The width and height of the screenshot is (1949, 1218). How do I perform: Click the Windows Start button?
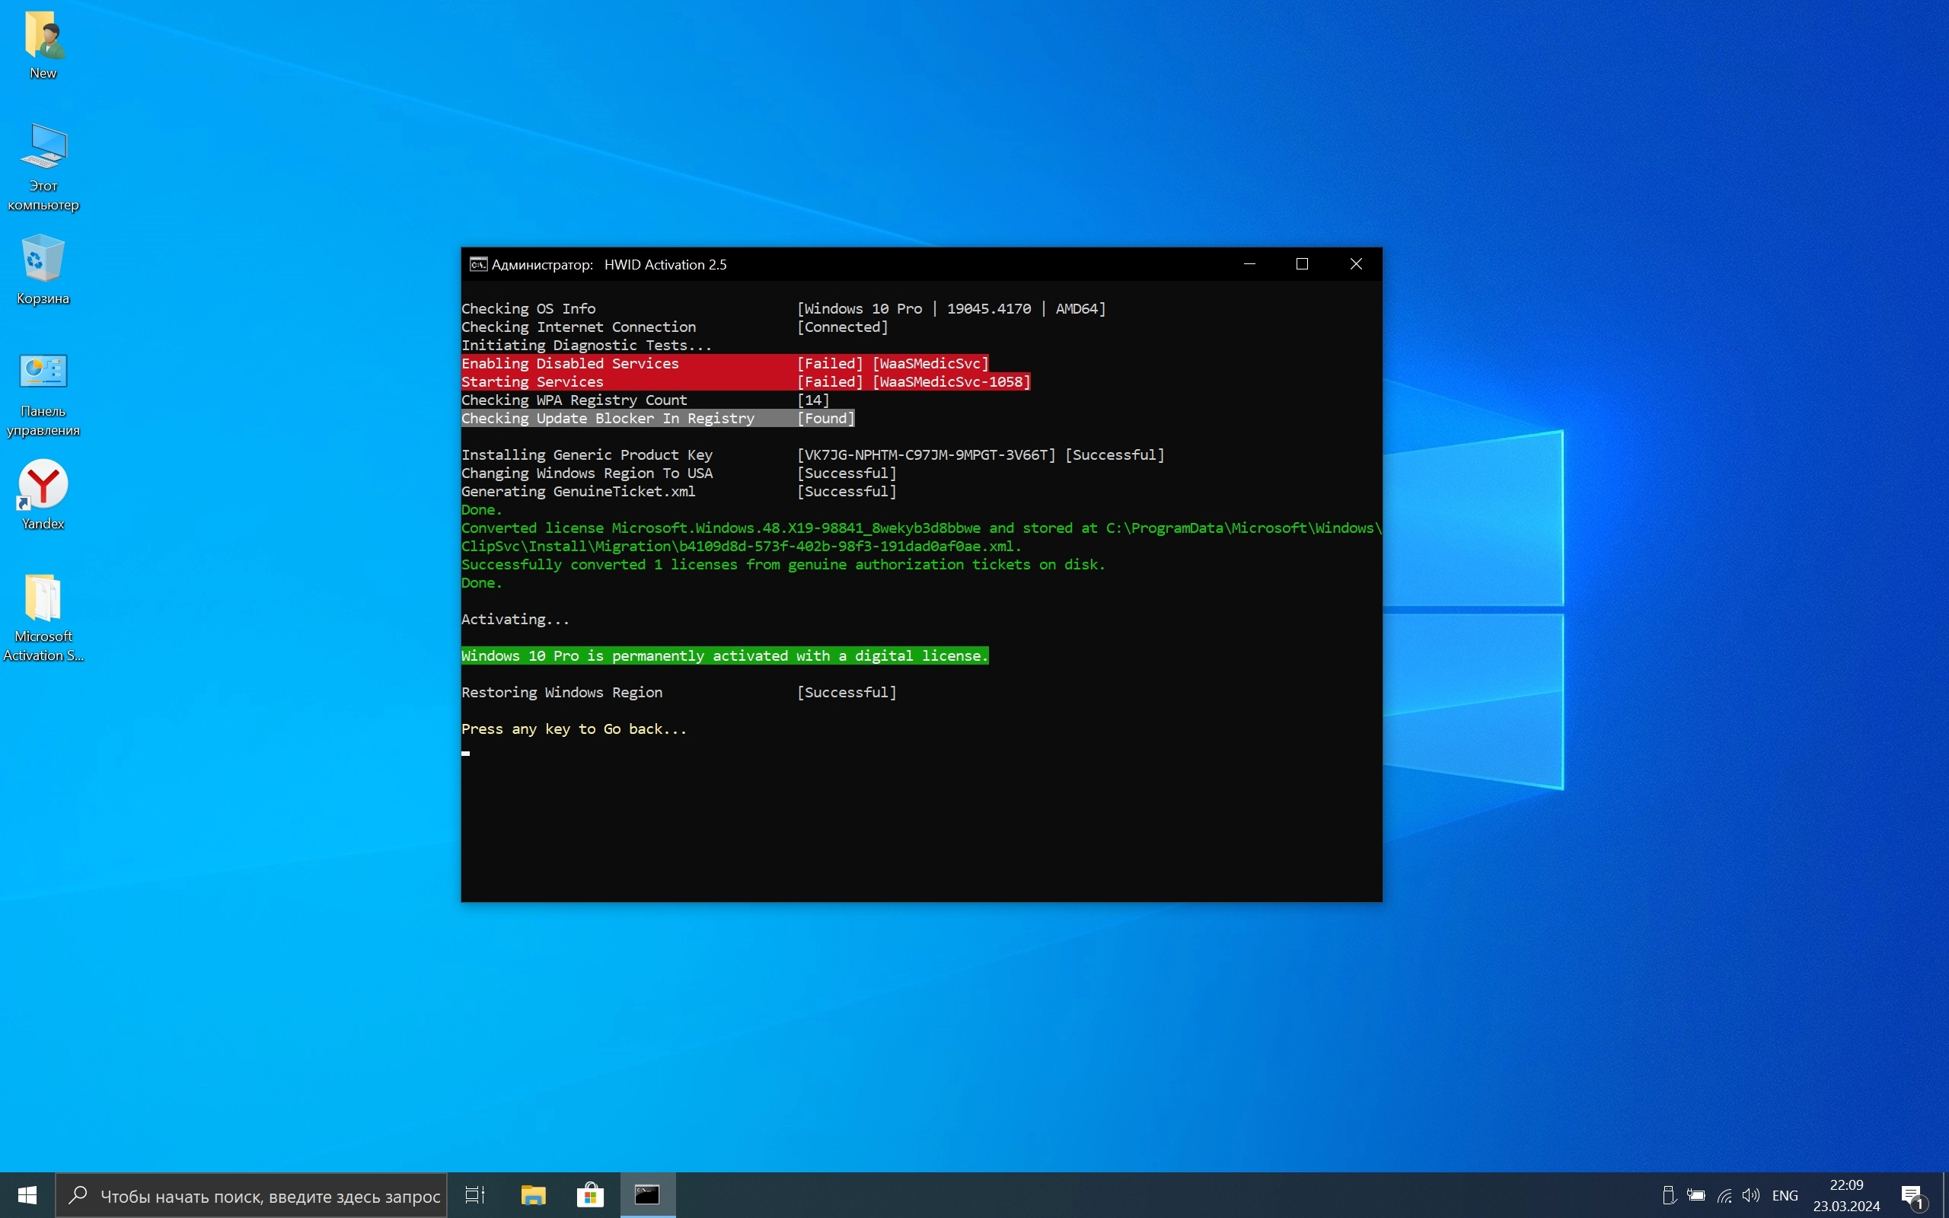tap(27, 1195)
